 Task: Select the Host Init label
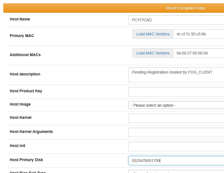tap(17, 146)
